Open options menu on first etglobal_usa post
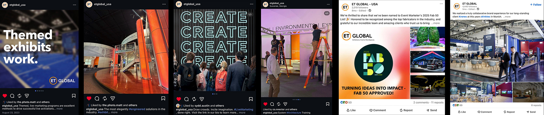 (x=75, y=5)
